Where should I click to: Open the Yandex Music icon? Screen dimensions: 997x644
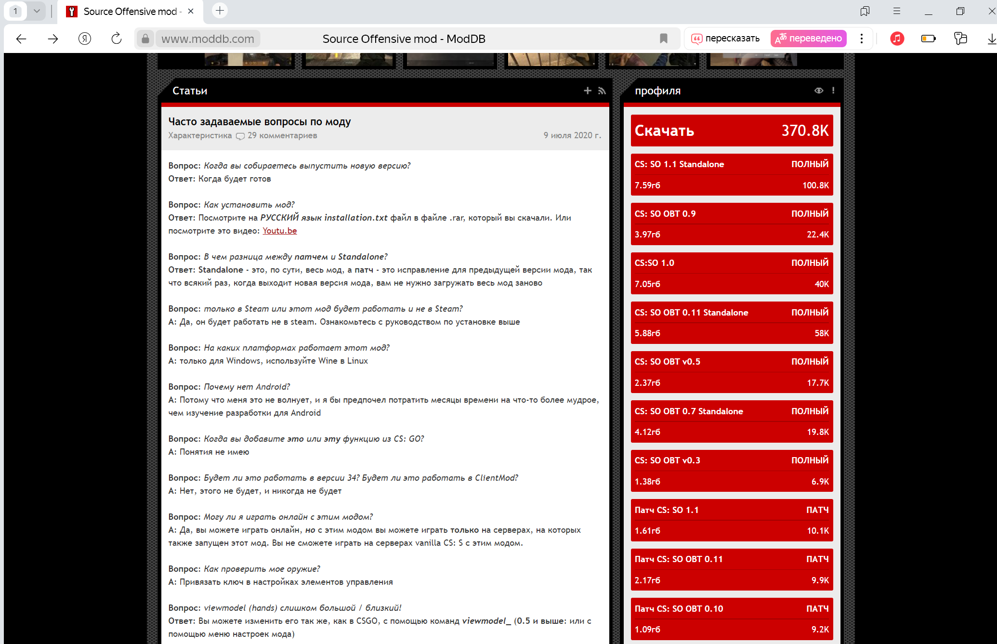tap(897, 39)
